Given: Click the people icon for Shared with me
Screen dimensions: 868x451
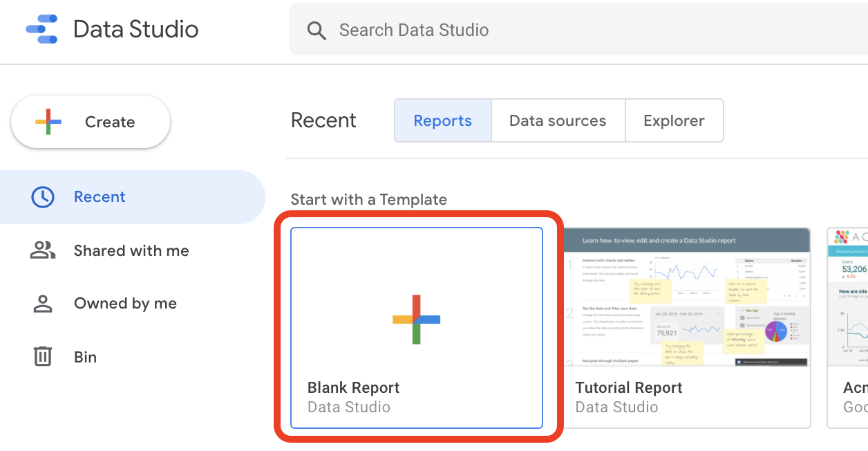Looking at the screenshot, I should (43, 250).
